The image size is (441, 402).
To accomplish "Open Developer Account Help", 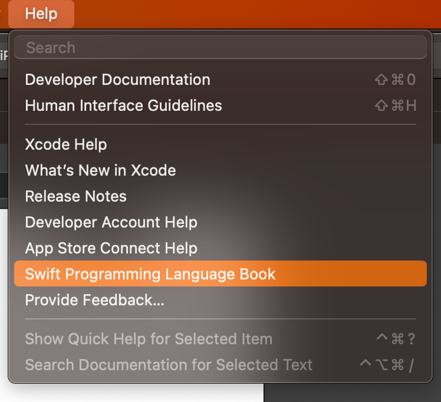I will [220, 222].
